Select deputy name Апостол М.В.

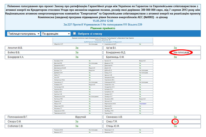(x=15, y=48)
